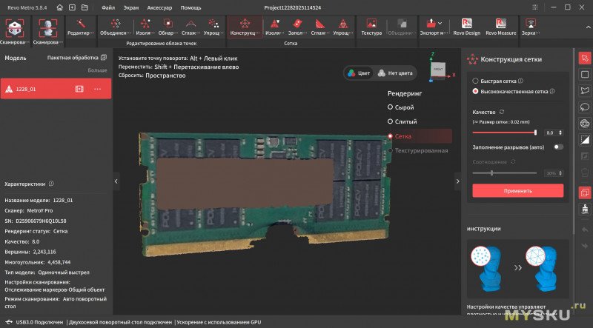Switch to Нет цвета display mode
The image size is (593, 328).
point(396,73)
